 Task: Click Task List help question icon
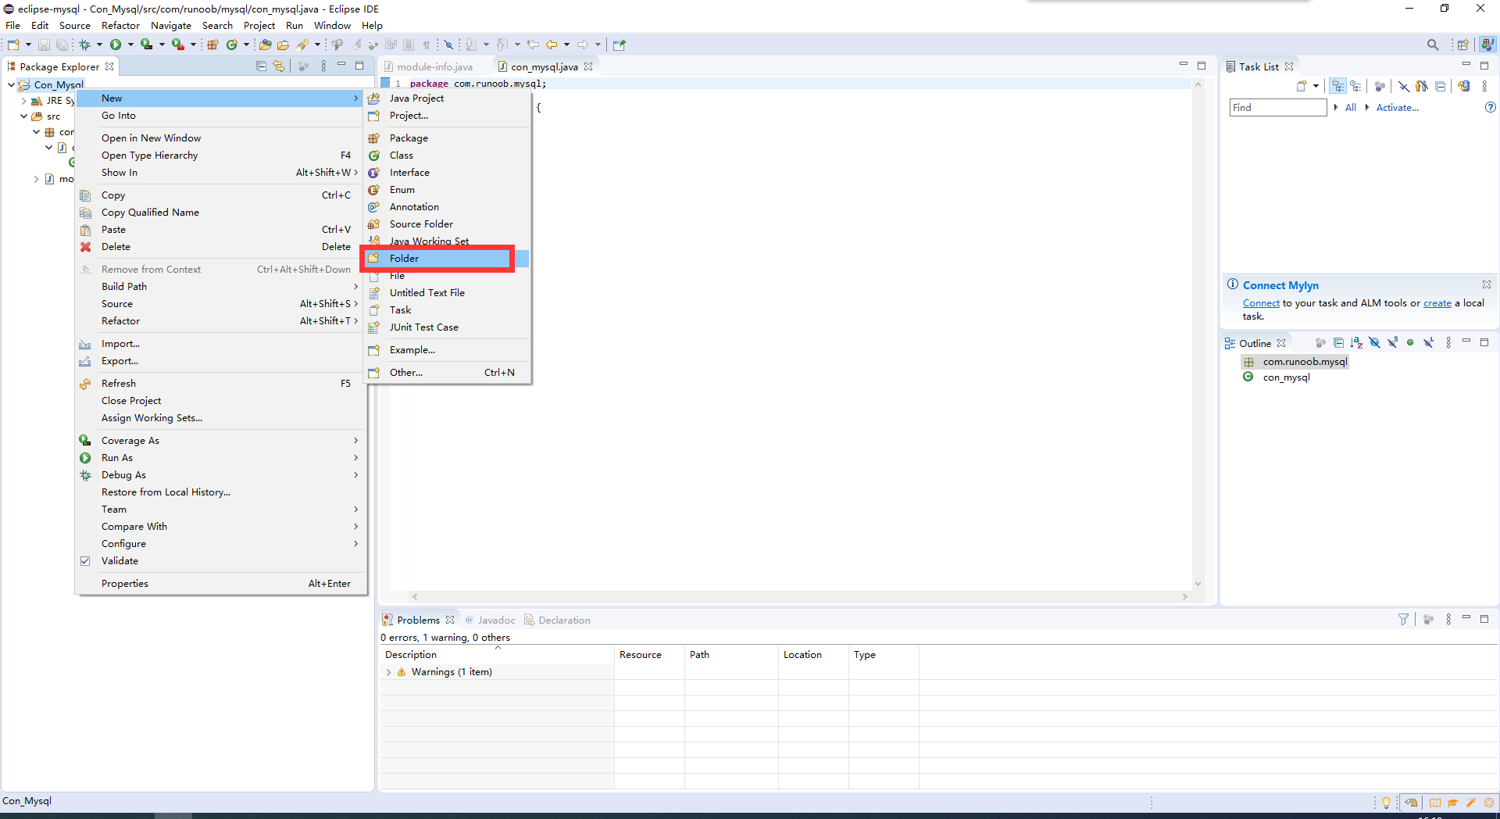click(1490, 108)
